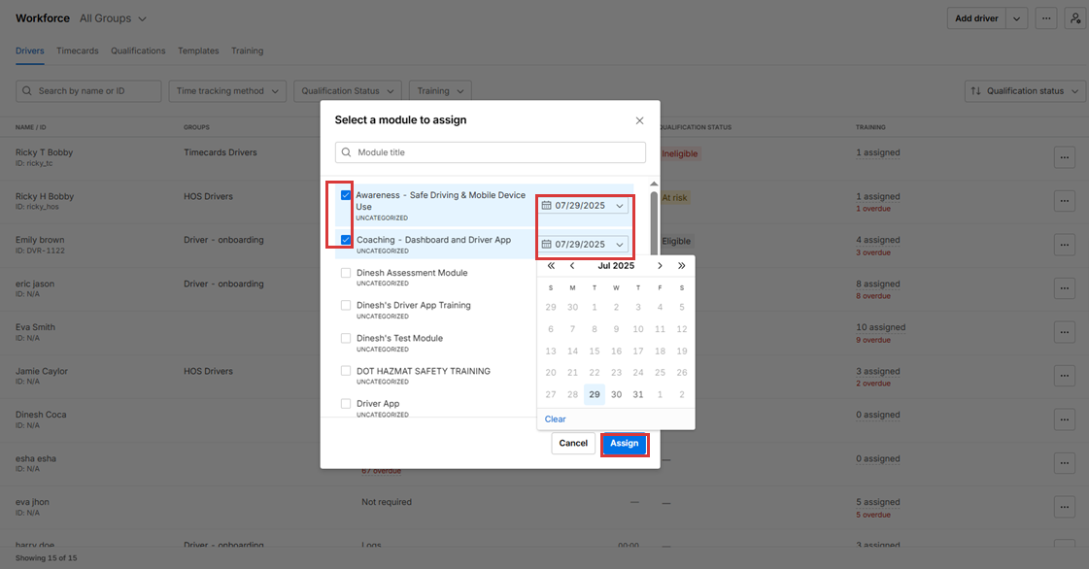Go to previous month in calendar

(572, 266)
